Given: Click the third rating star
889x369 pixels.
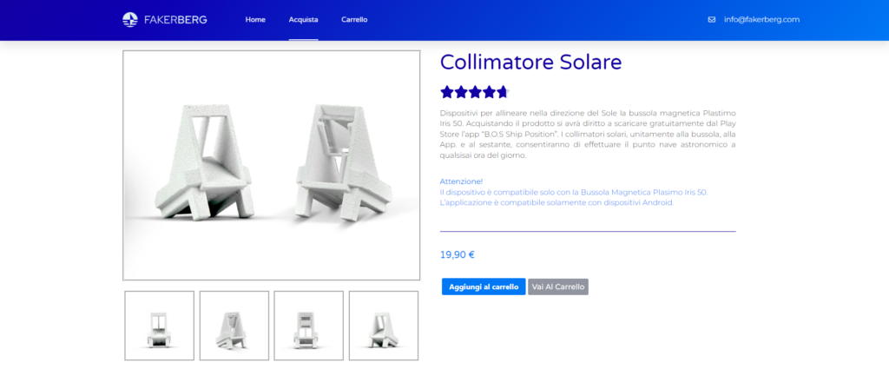Looking at the screenshot, I should [x=475, y=92].
